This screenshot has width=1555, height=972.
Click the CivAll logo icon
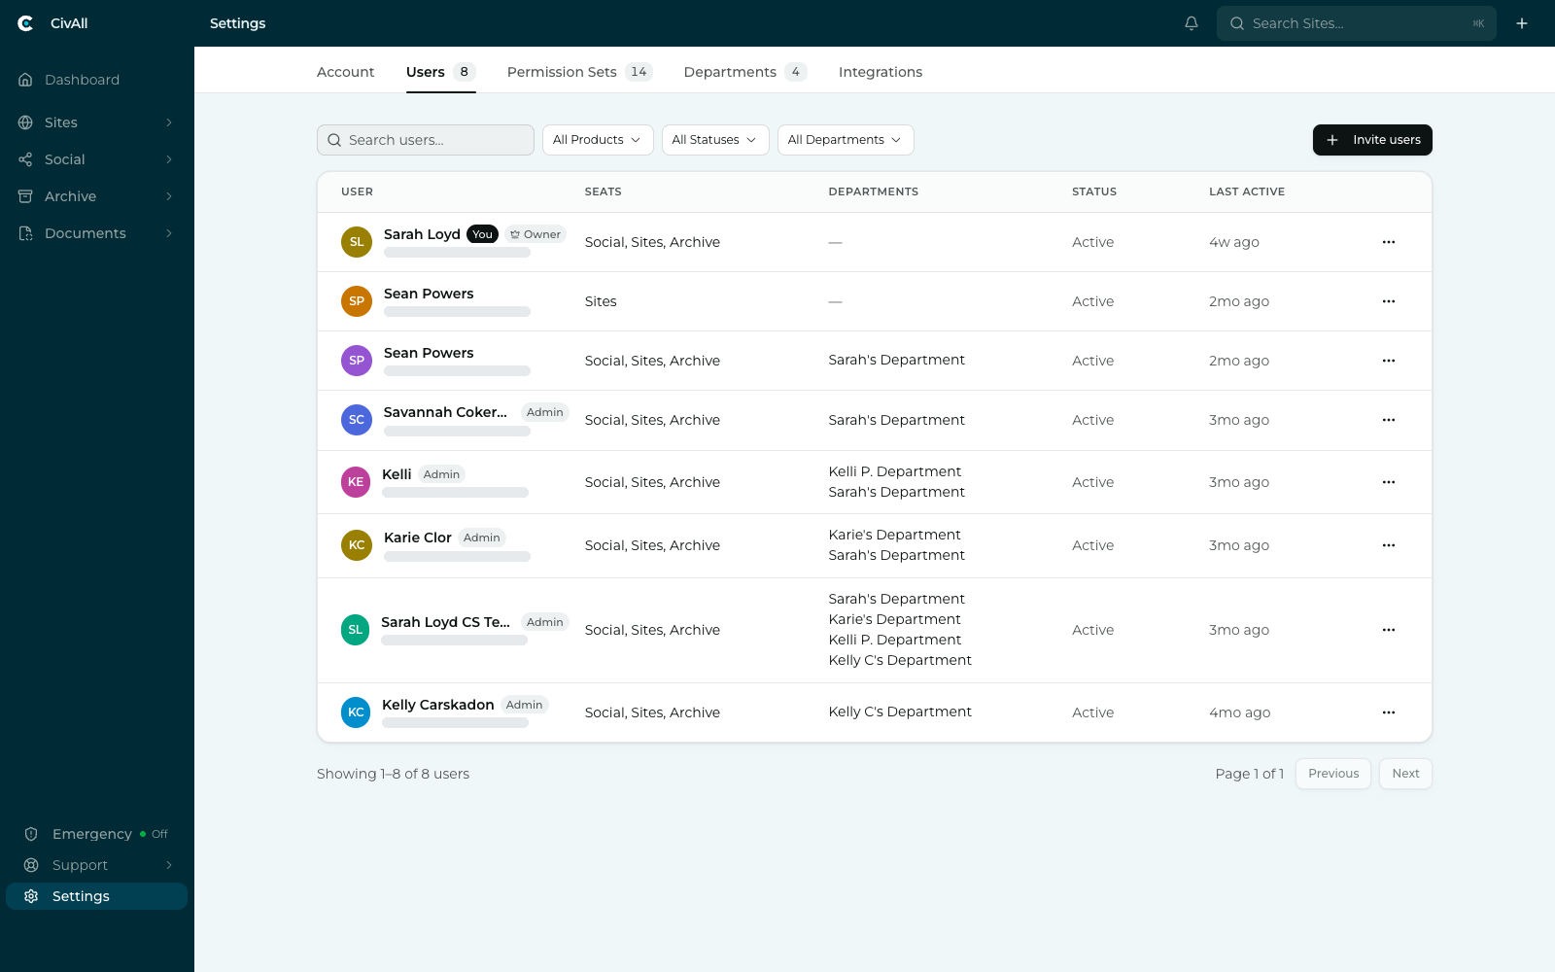(x=25, y=23)
